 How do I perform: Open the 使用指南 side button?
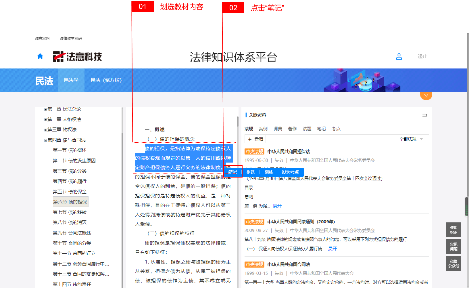(x=453, y=230)
